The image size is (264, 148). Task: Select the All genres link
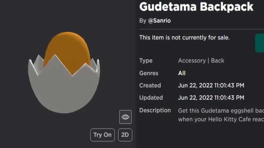[182, 73]
